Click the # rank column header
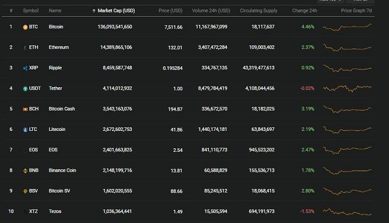 click(x=11, y=11)
